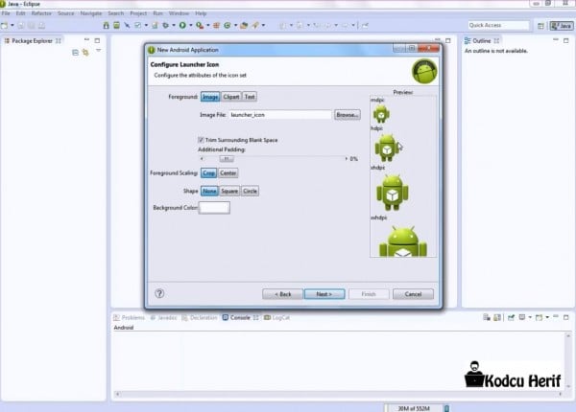Click the < Back button
The width and height of the screenshot is (576, 412).
tap(283, 294)
